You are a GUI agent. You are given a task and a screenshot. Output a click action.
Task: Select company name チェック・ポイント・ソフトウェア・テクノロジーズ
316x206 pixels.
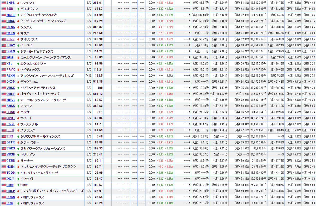(52, 191)
